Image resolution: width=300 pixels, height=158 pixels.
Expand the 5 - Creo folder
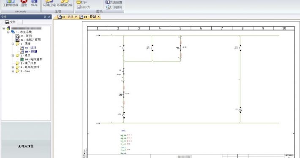pos(13,71)
